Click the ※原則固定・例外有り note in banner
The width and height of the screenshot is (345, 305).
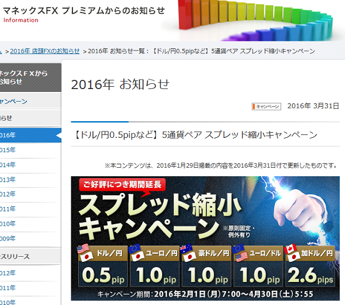(x=239, y=231)
